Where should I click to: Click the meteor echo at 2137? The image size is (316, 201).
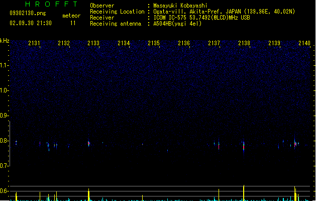(x=219, y=145)
